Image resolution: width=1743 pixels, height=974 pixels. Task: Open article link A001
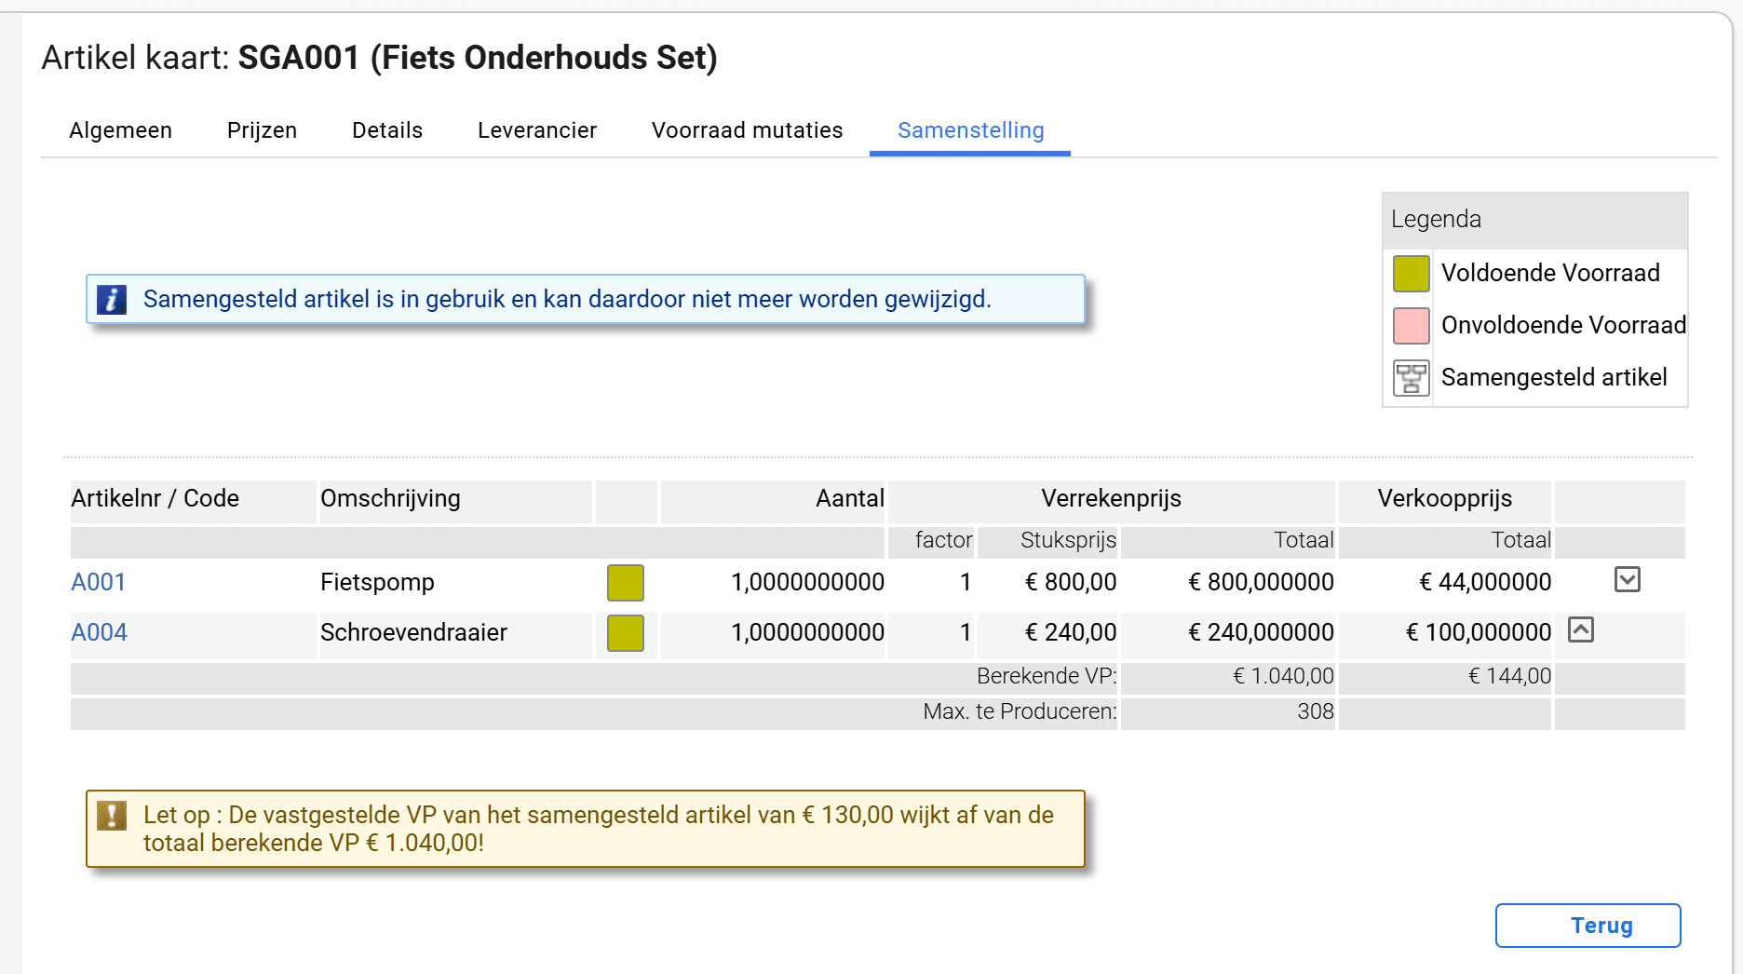pos(99,582)
